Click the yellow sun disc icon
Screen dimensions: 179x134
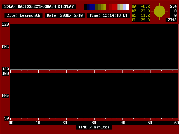point(159,11)
